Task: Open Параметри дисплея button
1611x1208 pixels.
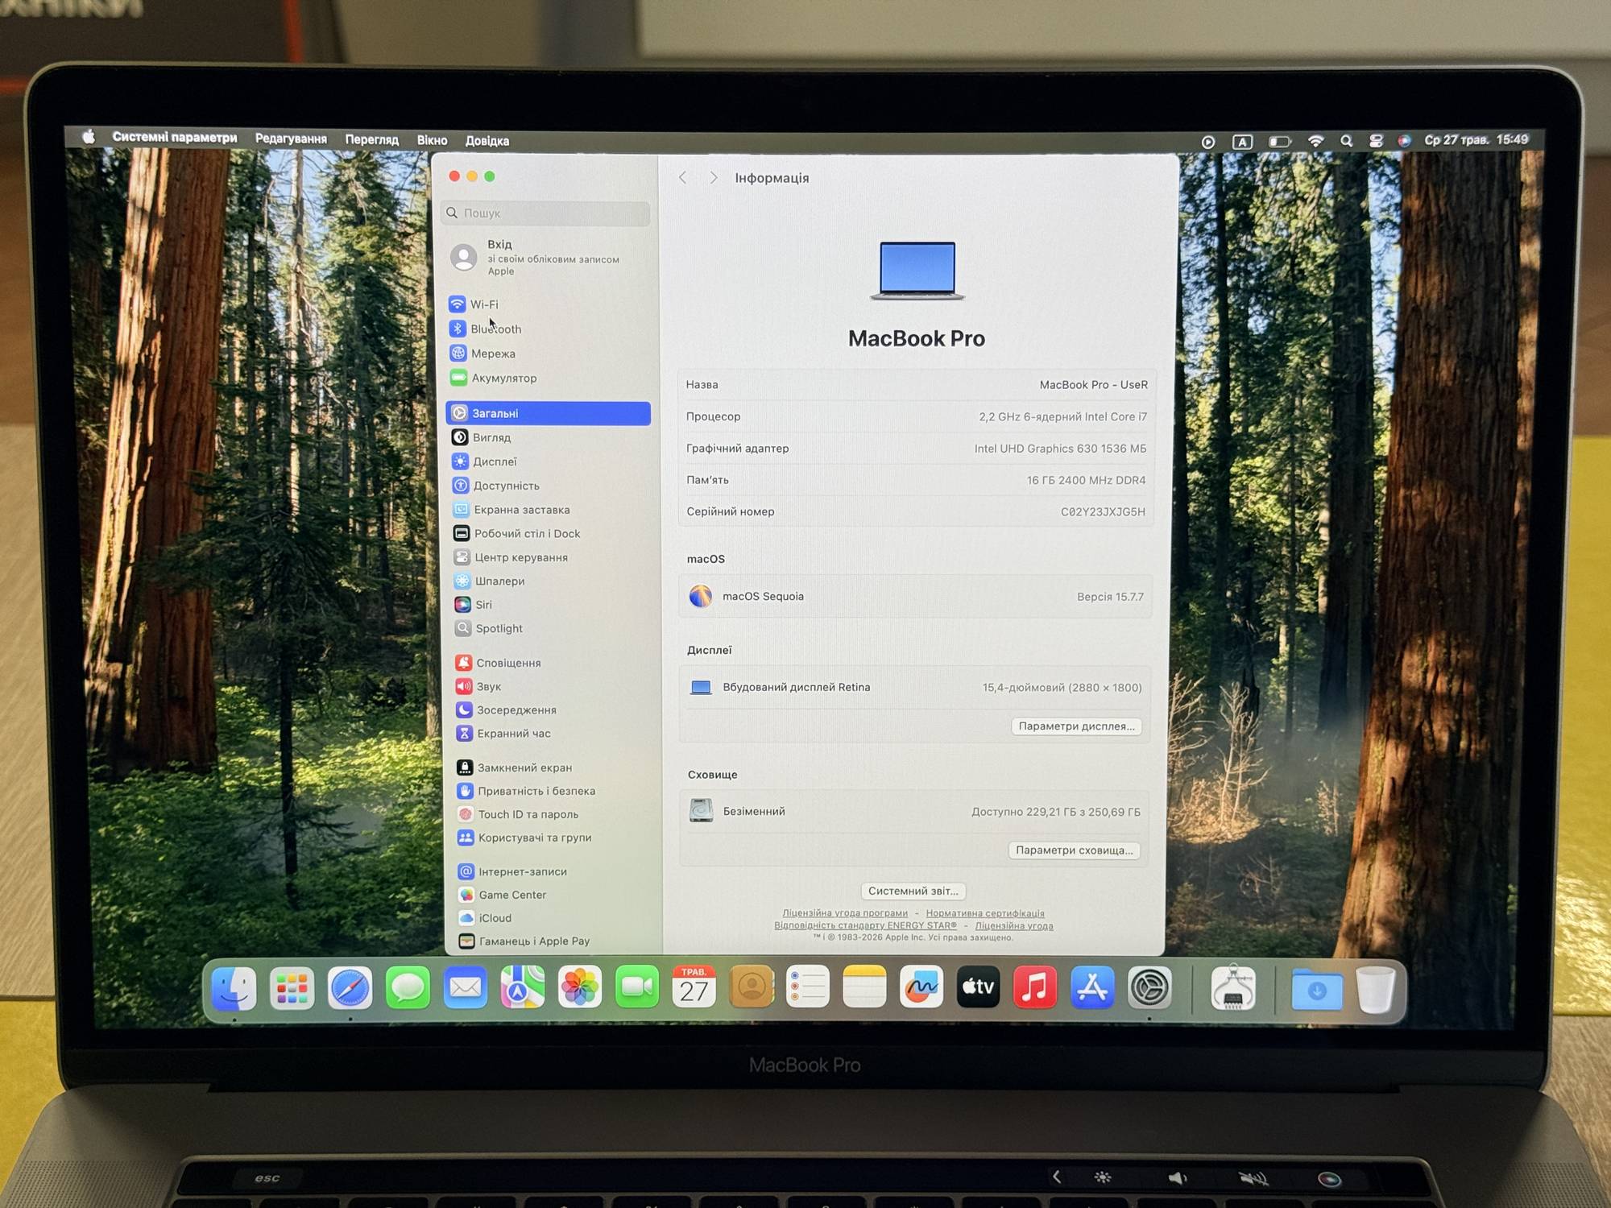Action: point(1076,726)
